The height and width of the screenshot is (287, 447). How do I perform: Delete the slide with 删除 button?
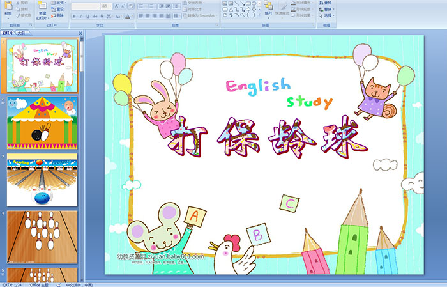(x=57, y=15)
